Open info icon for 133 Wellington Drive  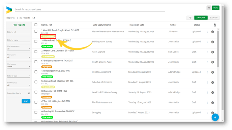pos(212,72)
